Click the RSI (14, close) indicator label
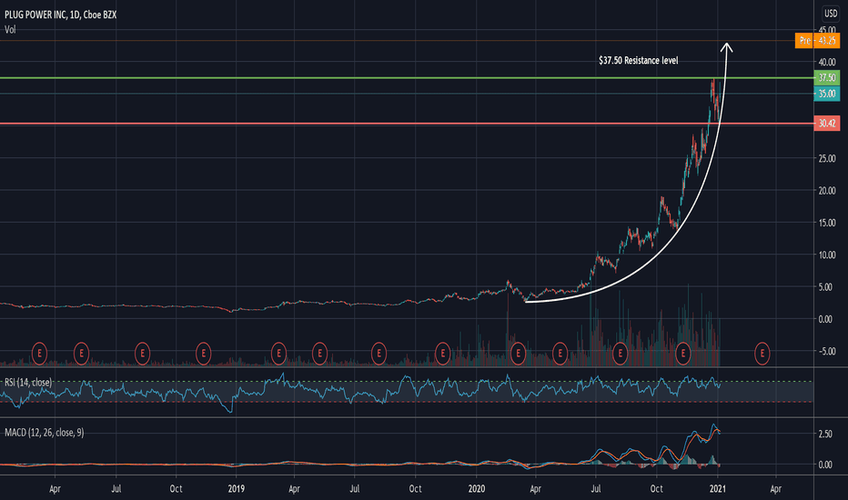Viewport: 848px width, 500px height. pos(28,382)
